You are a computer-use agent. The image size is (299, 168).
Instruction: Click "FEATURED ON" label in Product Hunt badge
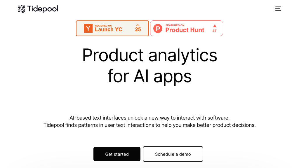tap(175, 25)
